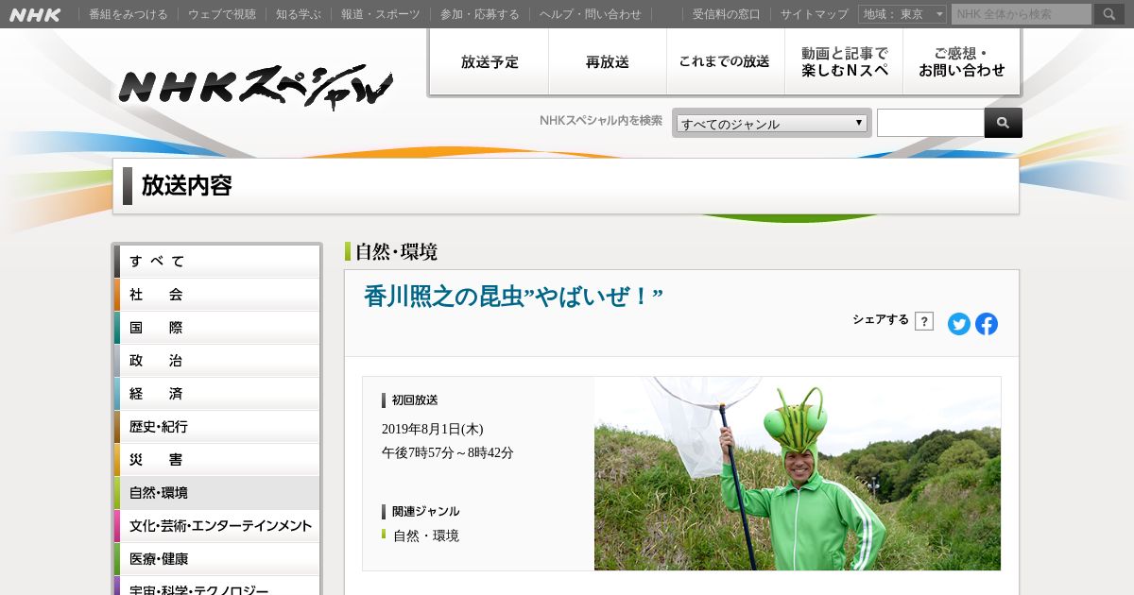Screen dimensions: 1134x595
Task: Go to the 受信料の窓口 link
Action: point(726,14)
